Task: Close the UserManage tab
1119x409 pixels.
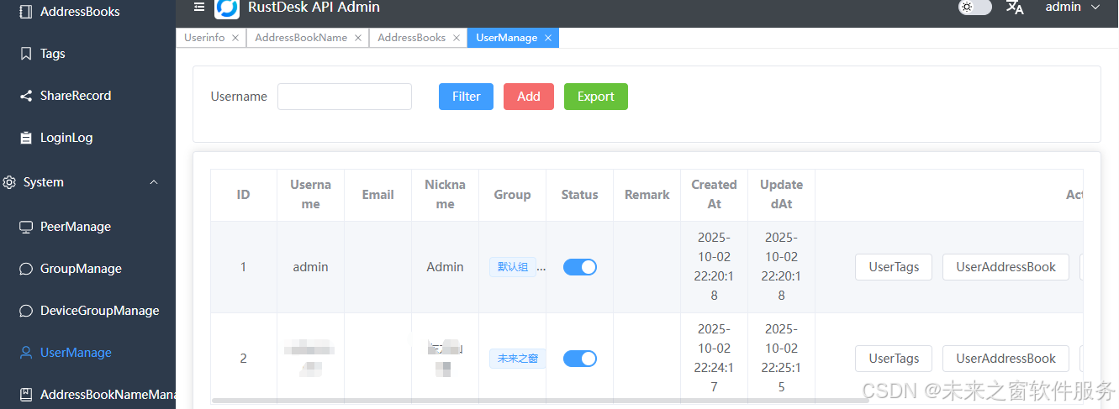Action: pos(548,38)
